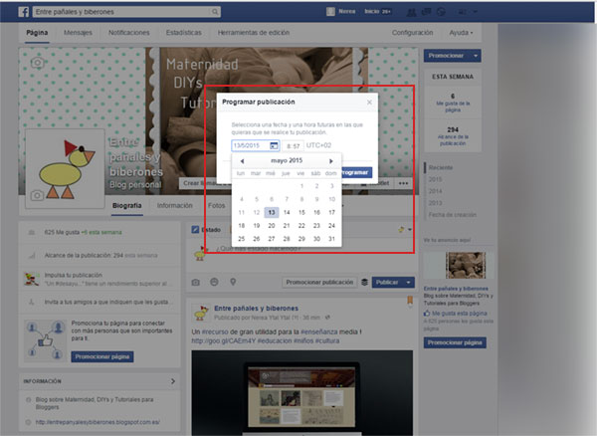The height and width of the screenshot is (436, 597).
Task: Click the #recurso hashtag in the post
Action: point(215,332)
